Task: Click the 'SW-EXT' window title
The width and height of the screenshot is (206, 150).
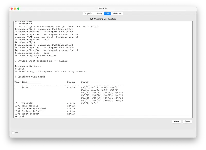Action: pos(103,9)
